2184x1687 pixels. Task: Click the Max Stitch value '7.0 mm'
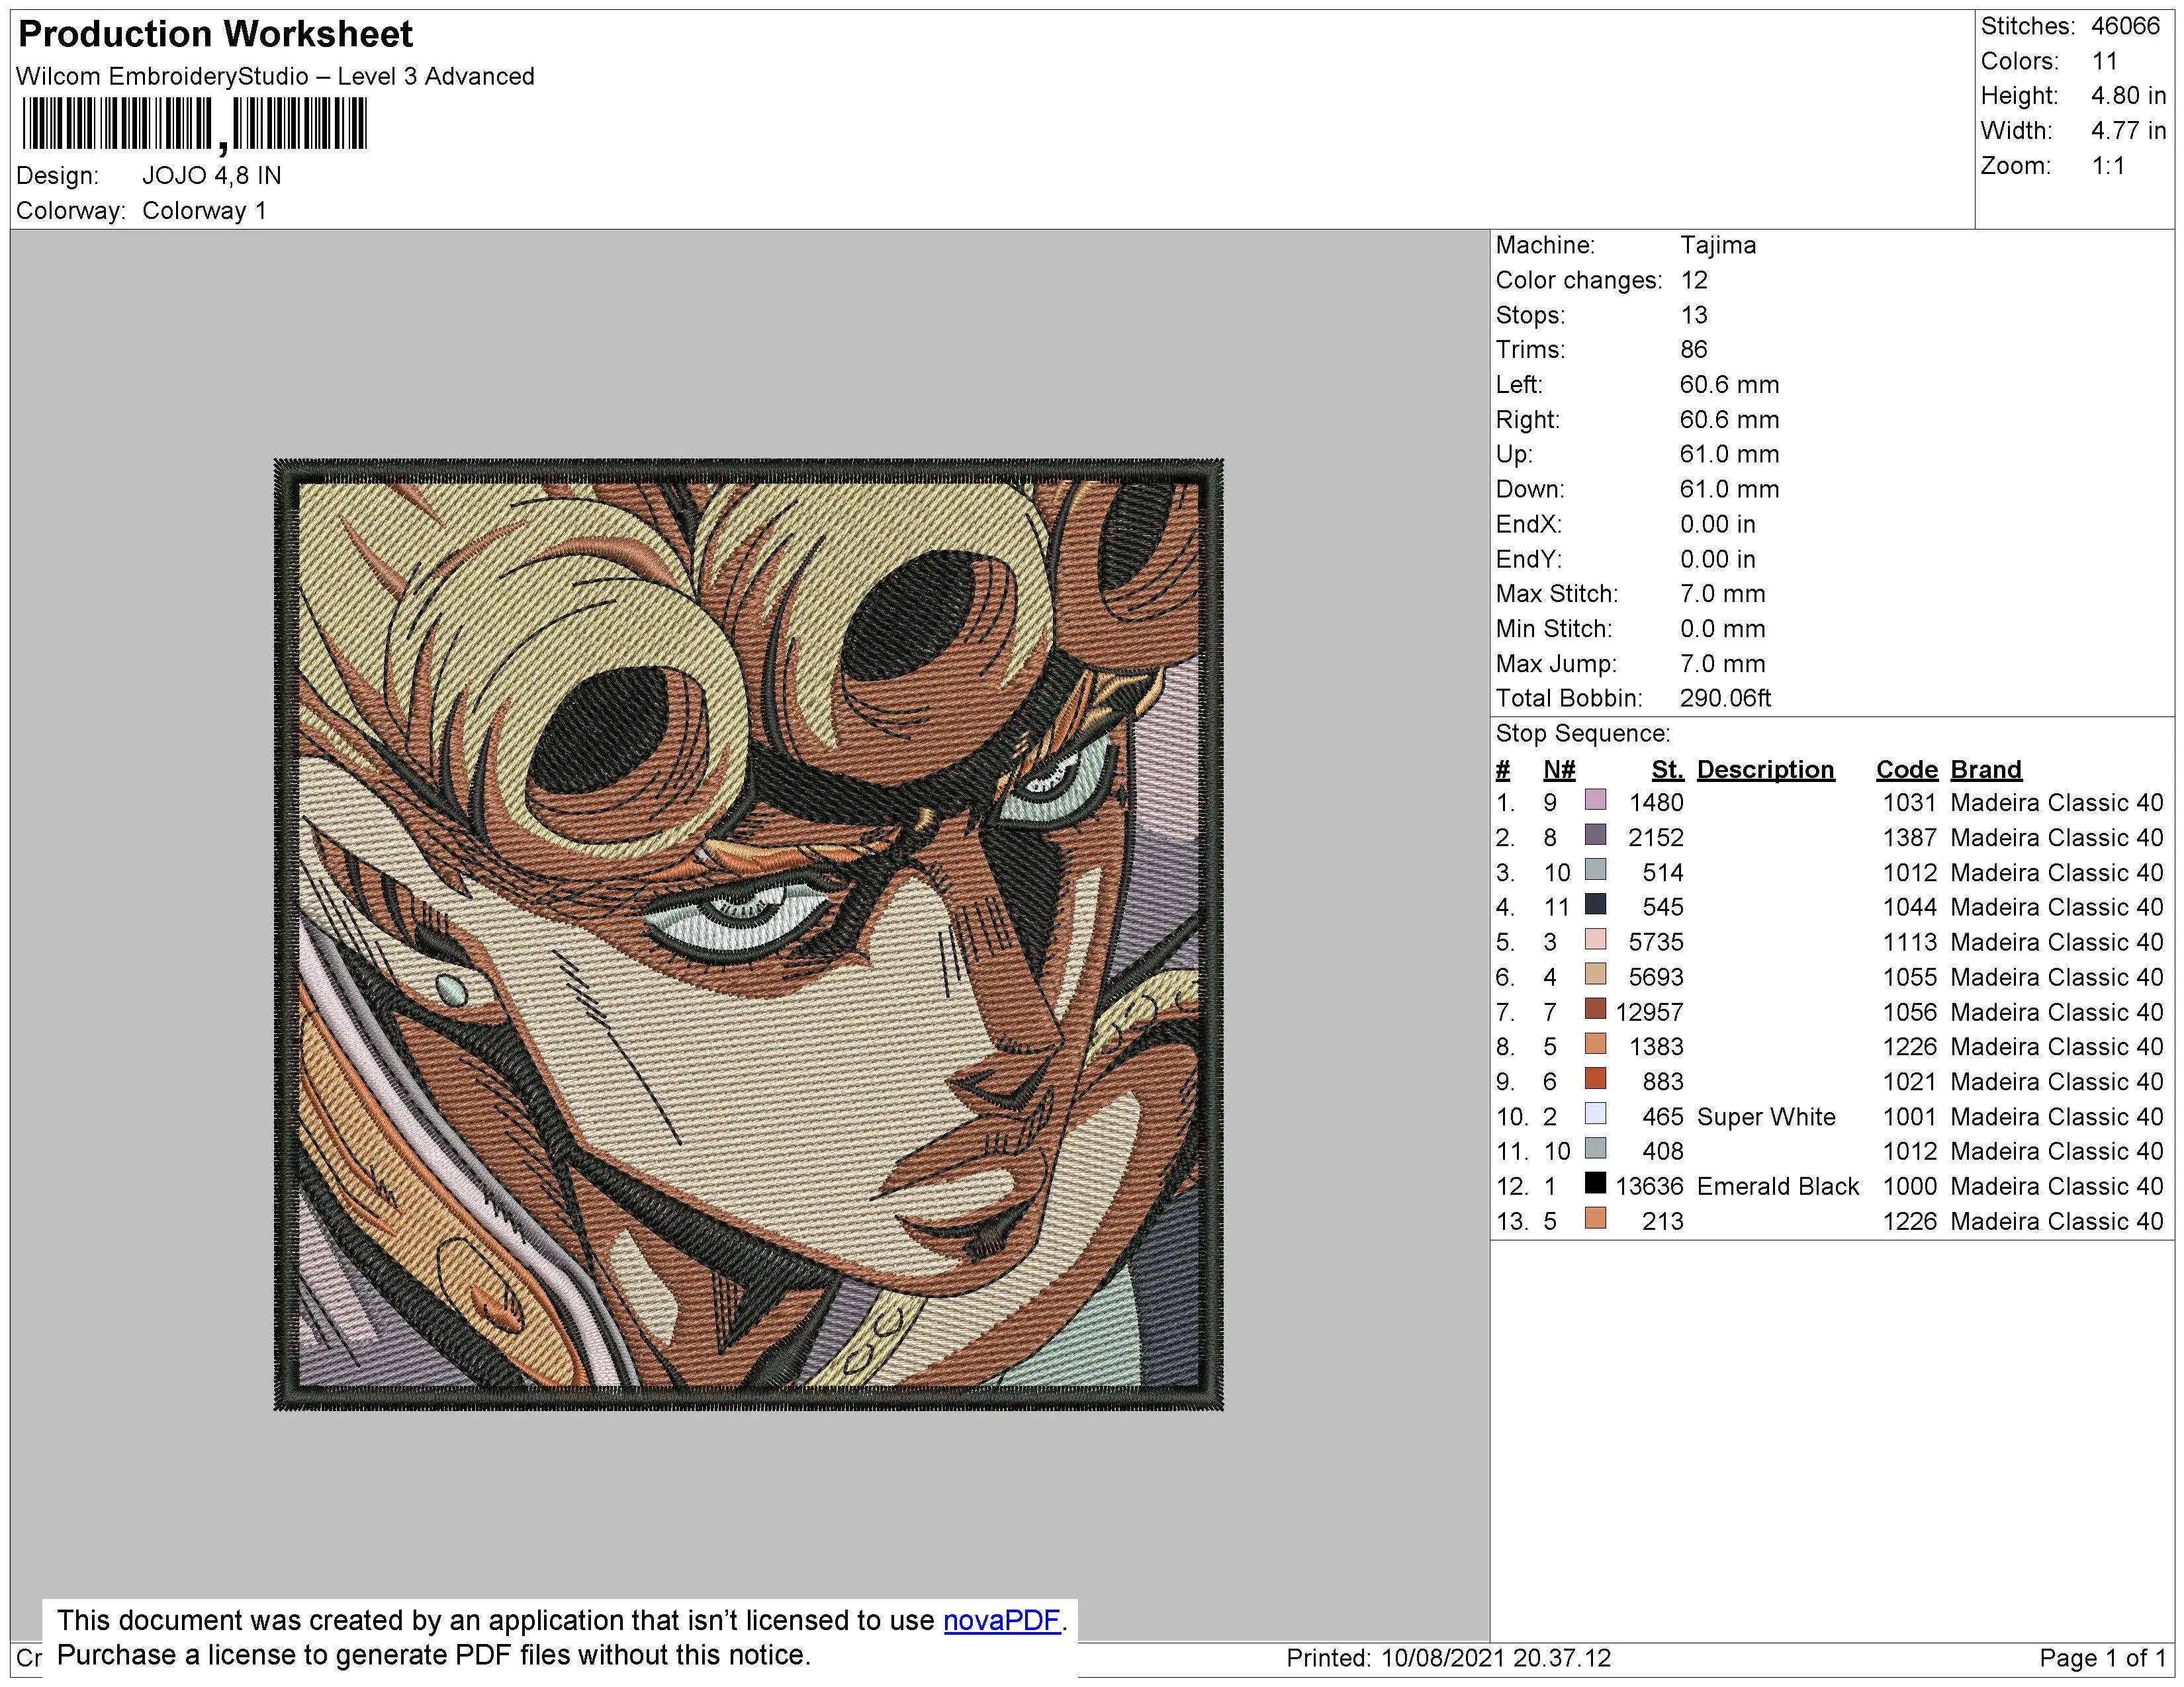click(1722, 595)
